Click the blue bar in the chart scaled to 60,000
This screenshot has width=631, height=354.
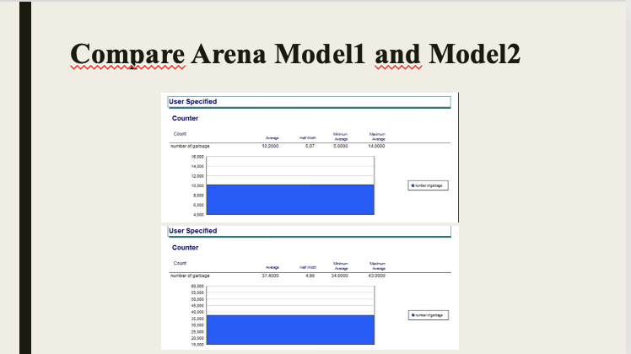click(290, 330)
